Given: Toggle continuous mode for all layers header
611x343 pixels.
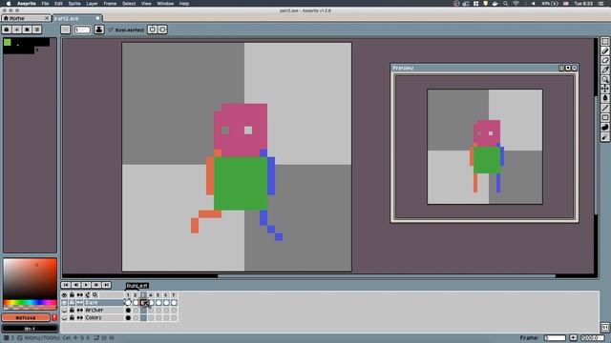Looking at the screenshot, I should pos(80,295).
